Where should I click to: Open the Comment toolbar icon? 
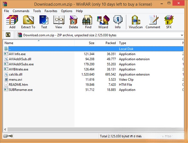154,20
